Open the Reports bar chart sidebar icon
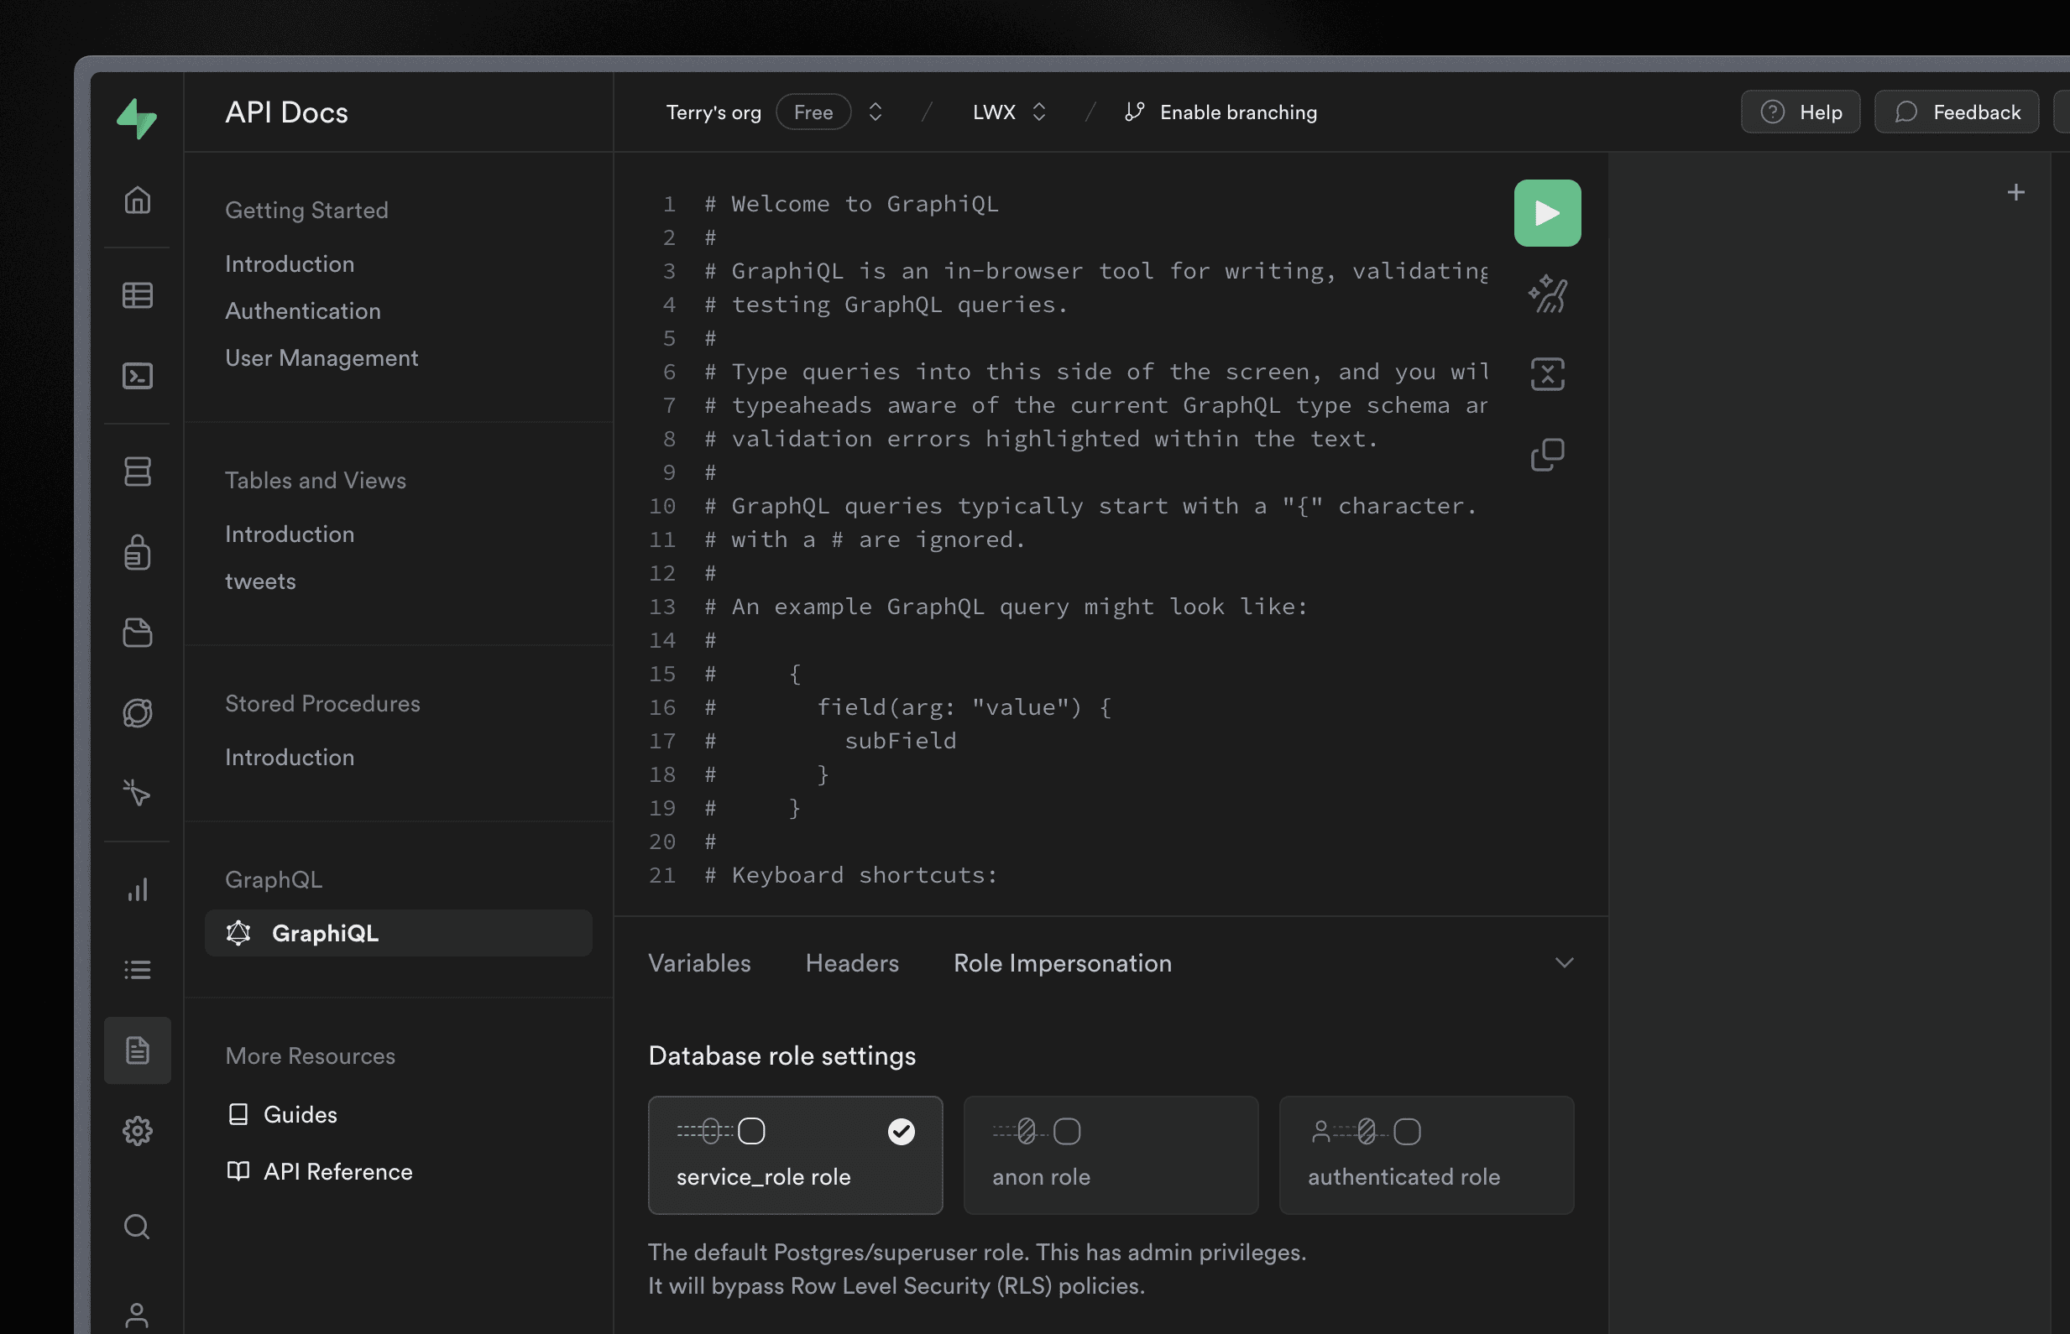Image resolution: width=2070 pixels, height=1334 pixels. click(137, 889)
